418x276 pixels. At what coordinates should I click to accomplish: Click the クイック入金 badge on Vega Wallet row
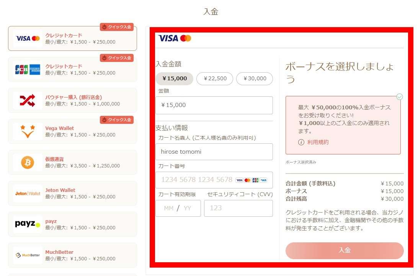pos(117,120)
